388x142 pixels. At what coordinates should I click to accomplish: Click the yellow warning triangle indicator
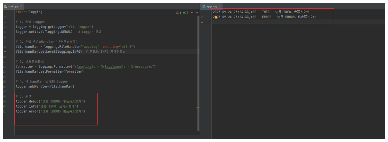(177, 13)
